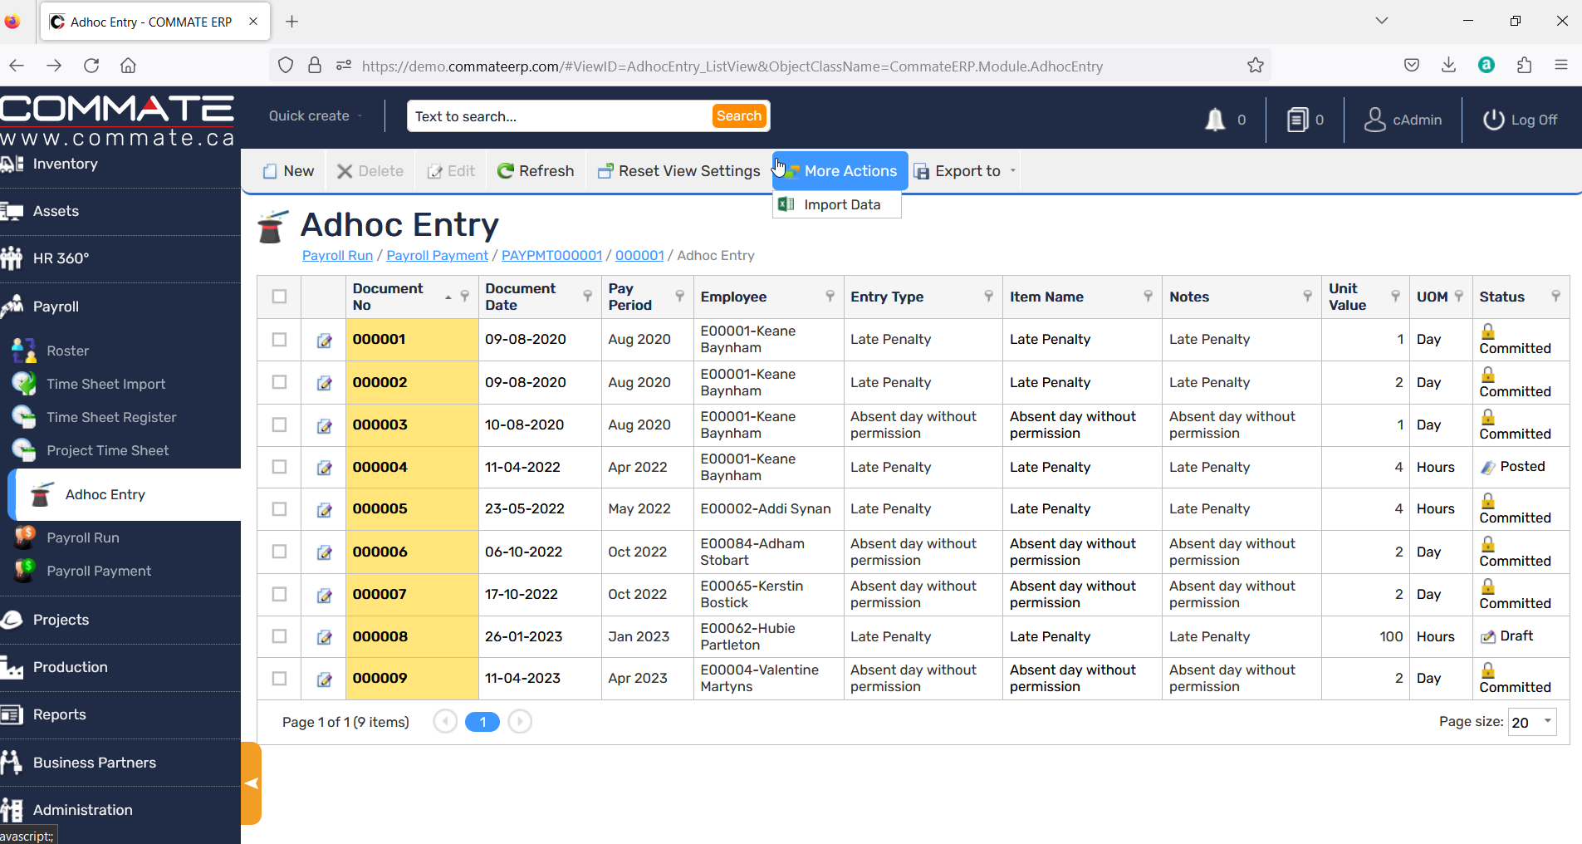Click the Refresh toolbar button
1582x844 pixels.
(536, 171)
